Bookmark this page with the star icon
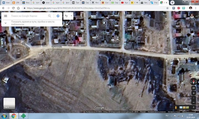 click(167, 8)
